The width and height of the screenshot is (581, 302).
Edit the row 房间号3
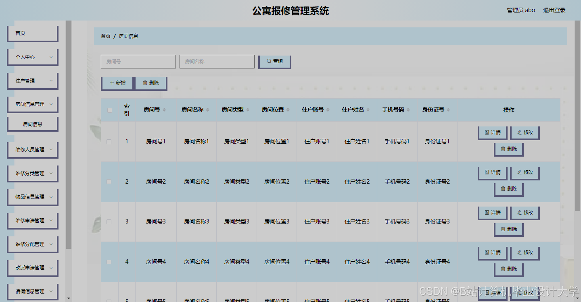pyautogui.click(x=525, y=213)
